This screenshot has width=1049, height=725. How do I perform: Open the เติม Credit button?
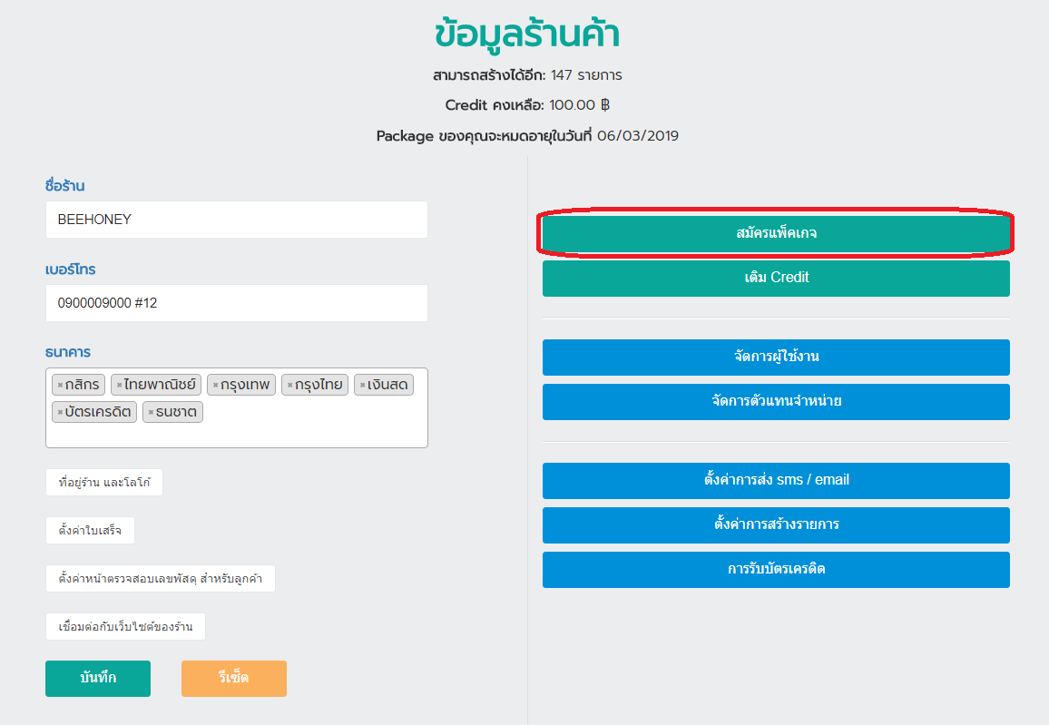point(776,278)
